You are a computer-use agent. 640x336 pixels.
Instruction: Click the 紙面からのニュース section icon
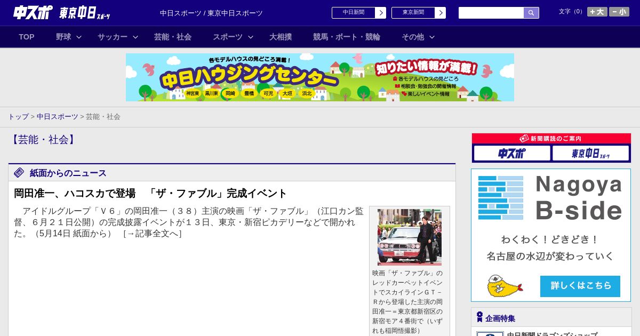pos(19,173)
